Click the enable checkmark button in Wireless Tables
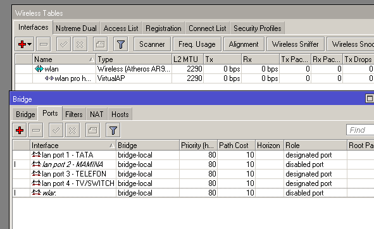374x229 pixels. [x=63, y=44]
